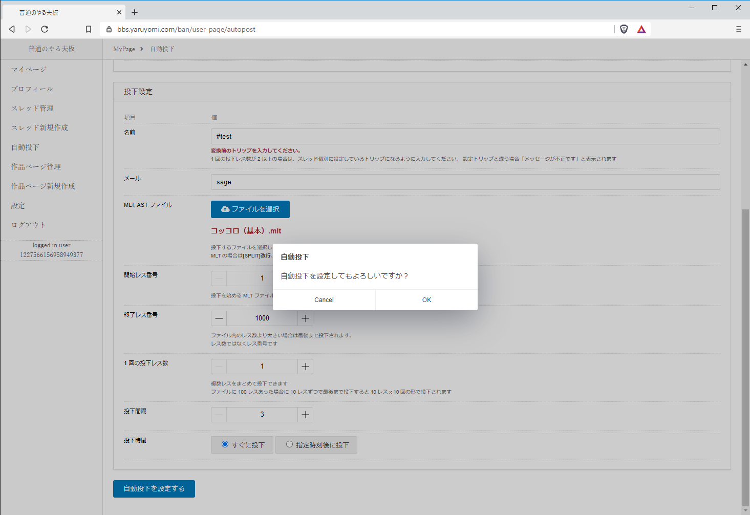Click OK in the 自動投下 confirmation dialog
The width and height of the screenshot is (750, 515).
point(426,300)
